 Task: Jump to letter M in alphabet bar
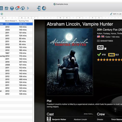(x=60, y=18)
